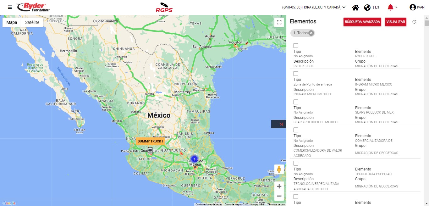This screenshot has width=429, height=206.
Task: Select the Mapa map view tab
Action: pos(12,22)
